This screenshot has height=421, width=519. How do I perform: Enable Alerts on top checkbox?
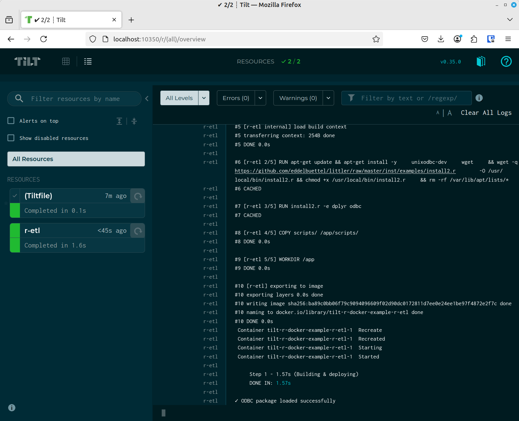(11, 121)
